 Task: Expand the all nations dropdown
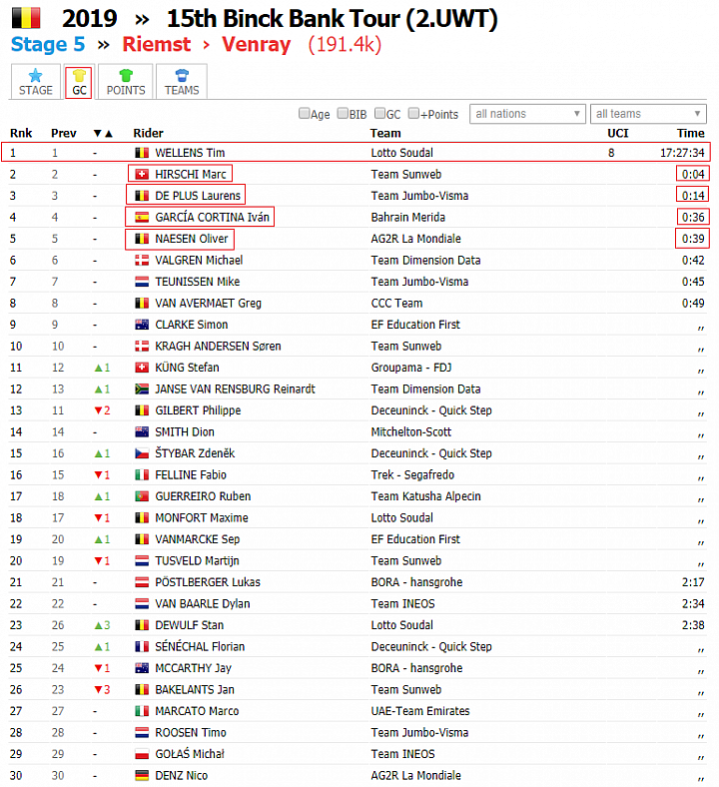click(527, 114)
